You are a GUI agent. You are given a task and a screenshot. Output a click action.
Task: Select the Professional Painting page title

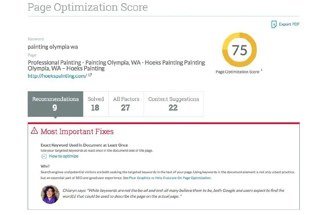[116, 65]
